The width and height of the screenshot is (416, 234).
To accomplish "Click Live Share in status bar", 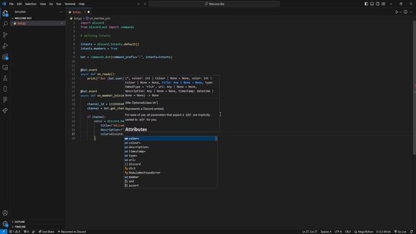I will [46, 231].
